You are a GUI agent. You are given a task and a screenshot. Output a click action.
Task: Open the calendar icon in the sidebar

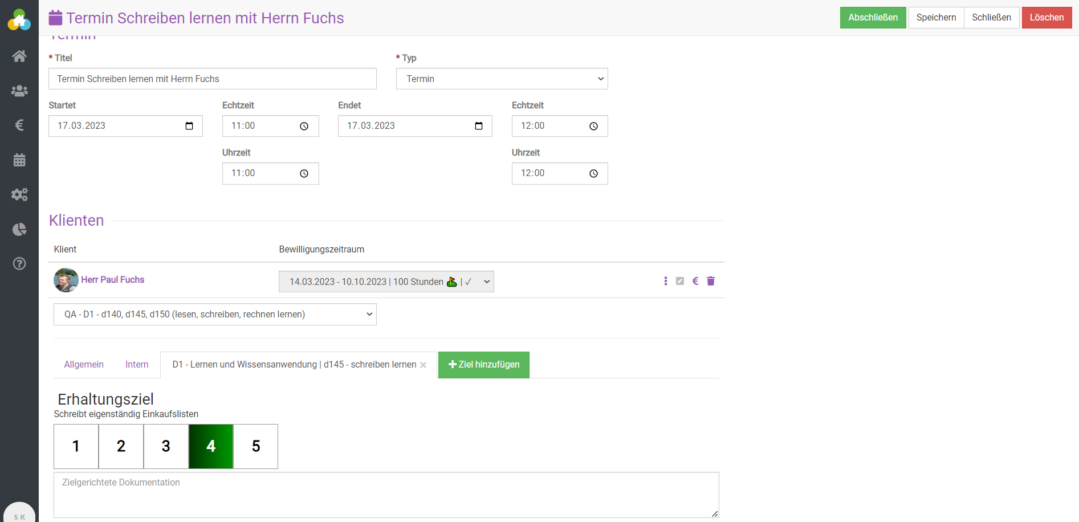19,160
